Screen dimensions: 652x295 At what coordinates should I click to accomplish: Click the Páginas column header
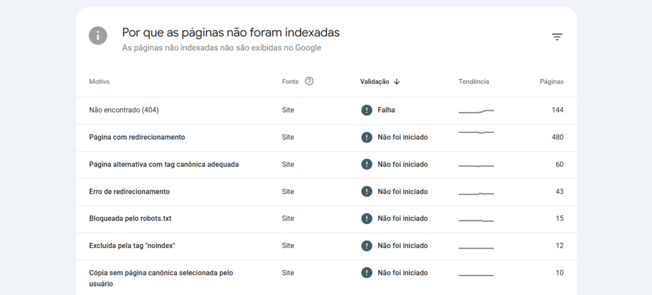[551, 81]
